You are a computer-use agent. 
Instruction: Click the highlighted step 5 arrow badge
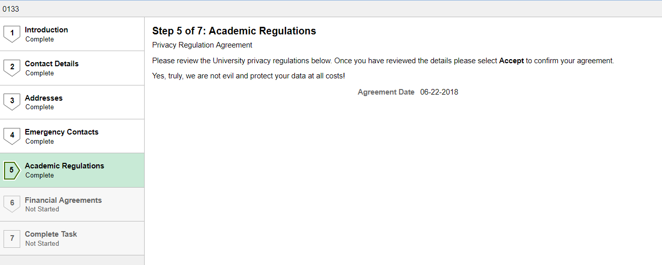tap(12, 170)
